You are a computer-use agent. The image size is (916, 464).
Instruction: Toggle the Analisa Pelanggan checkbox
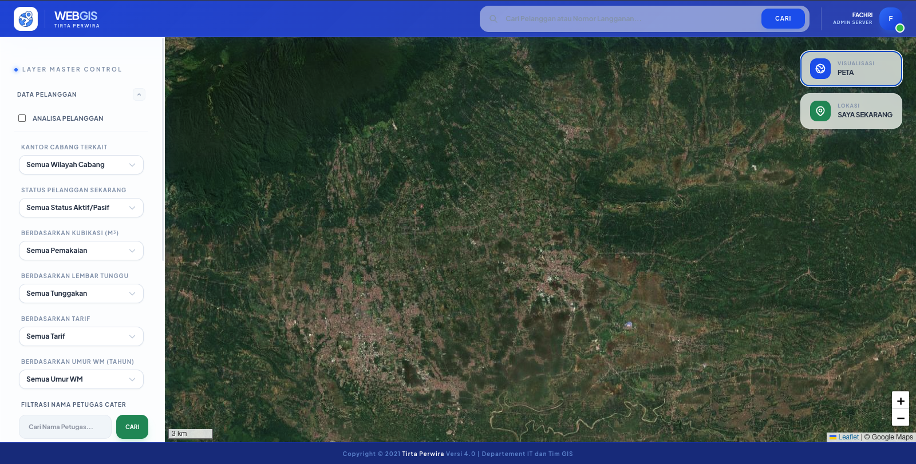tap(22, 118)
